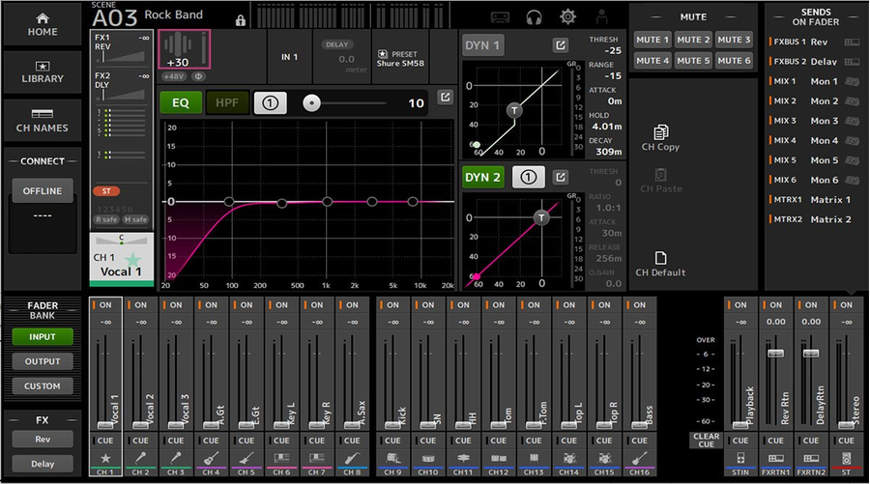Expand the DYN 2 compressor panel
870x484 pixels.
point(560,177)
